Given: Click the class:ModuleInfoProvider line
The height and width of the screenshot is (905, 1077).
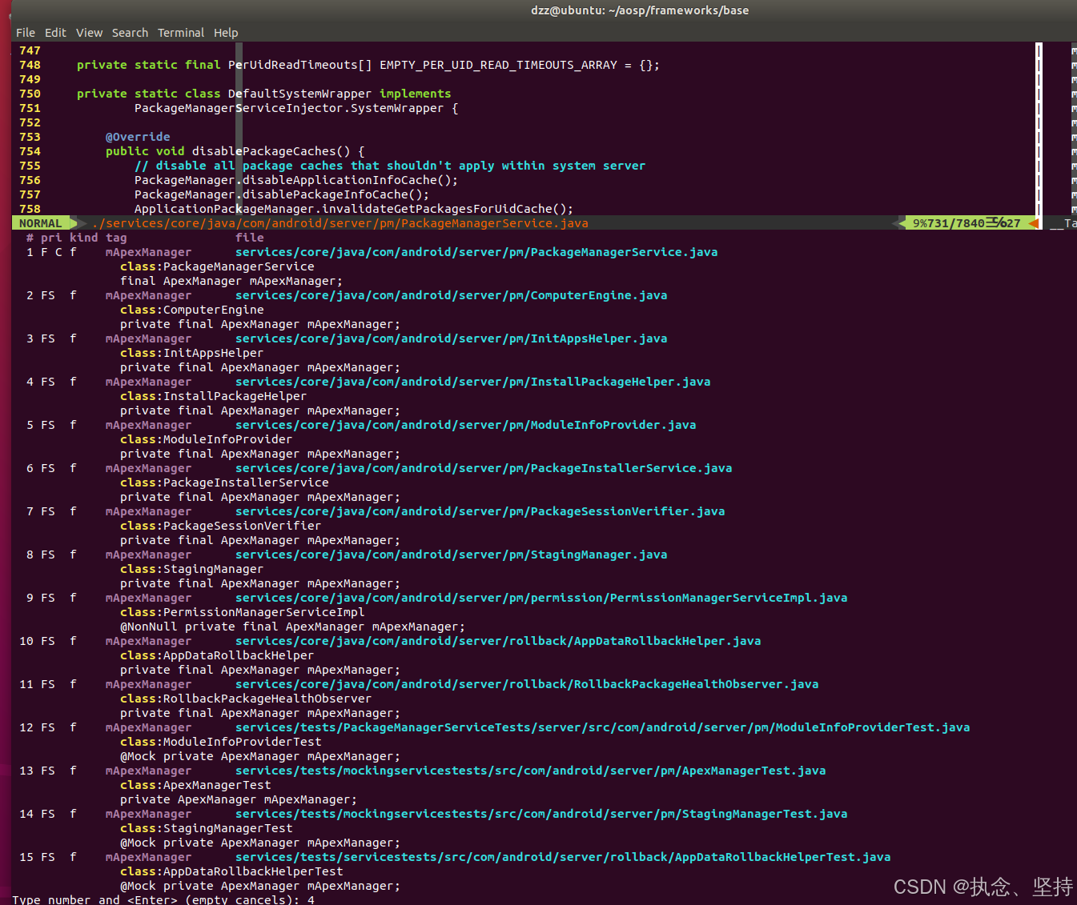Looking at the screenshot, I should tap(207, 439).
